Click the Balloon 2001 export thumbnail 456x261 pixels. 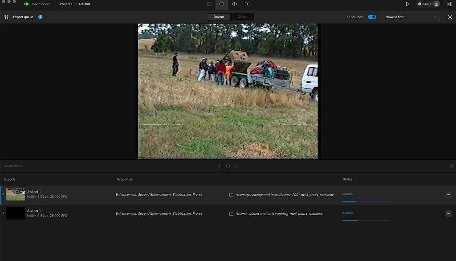[16, 194]
